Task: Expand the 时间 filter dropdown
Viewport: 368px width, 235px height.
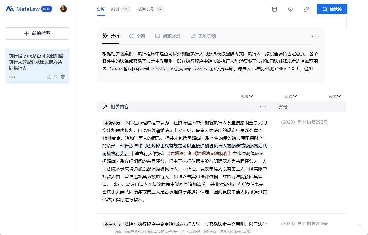Action: (247, 96)
